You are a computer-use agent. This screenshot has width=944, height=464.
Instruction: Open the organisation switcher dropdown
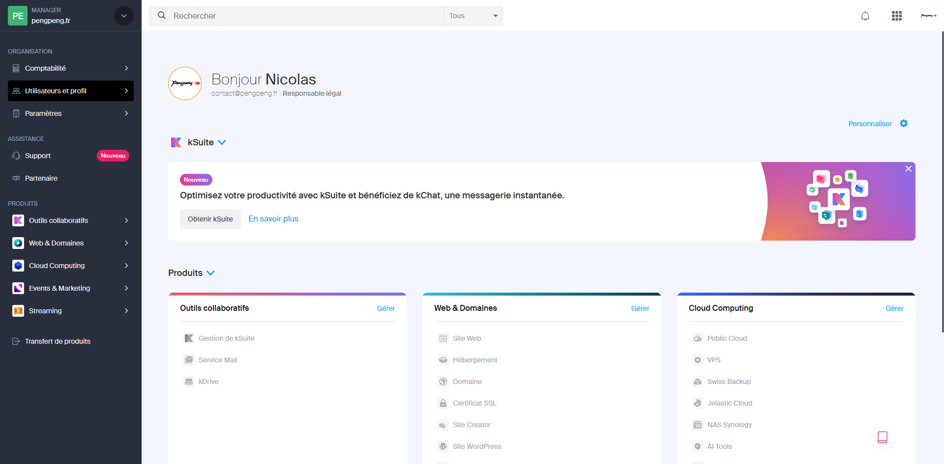click(124, 16)
